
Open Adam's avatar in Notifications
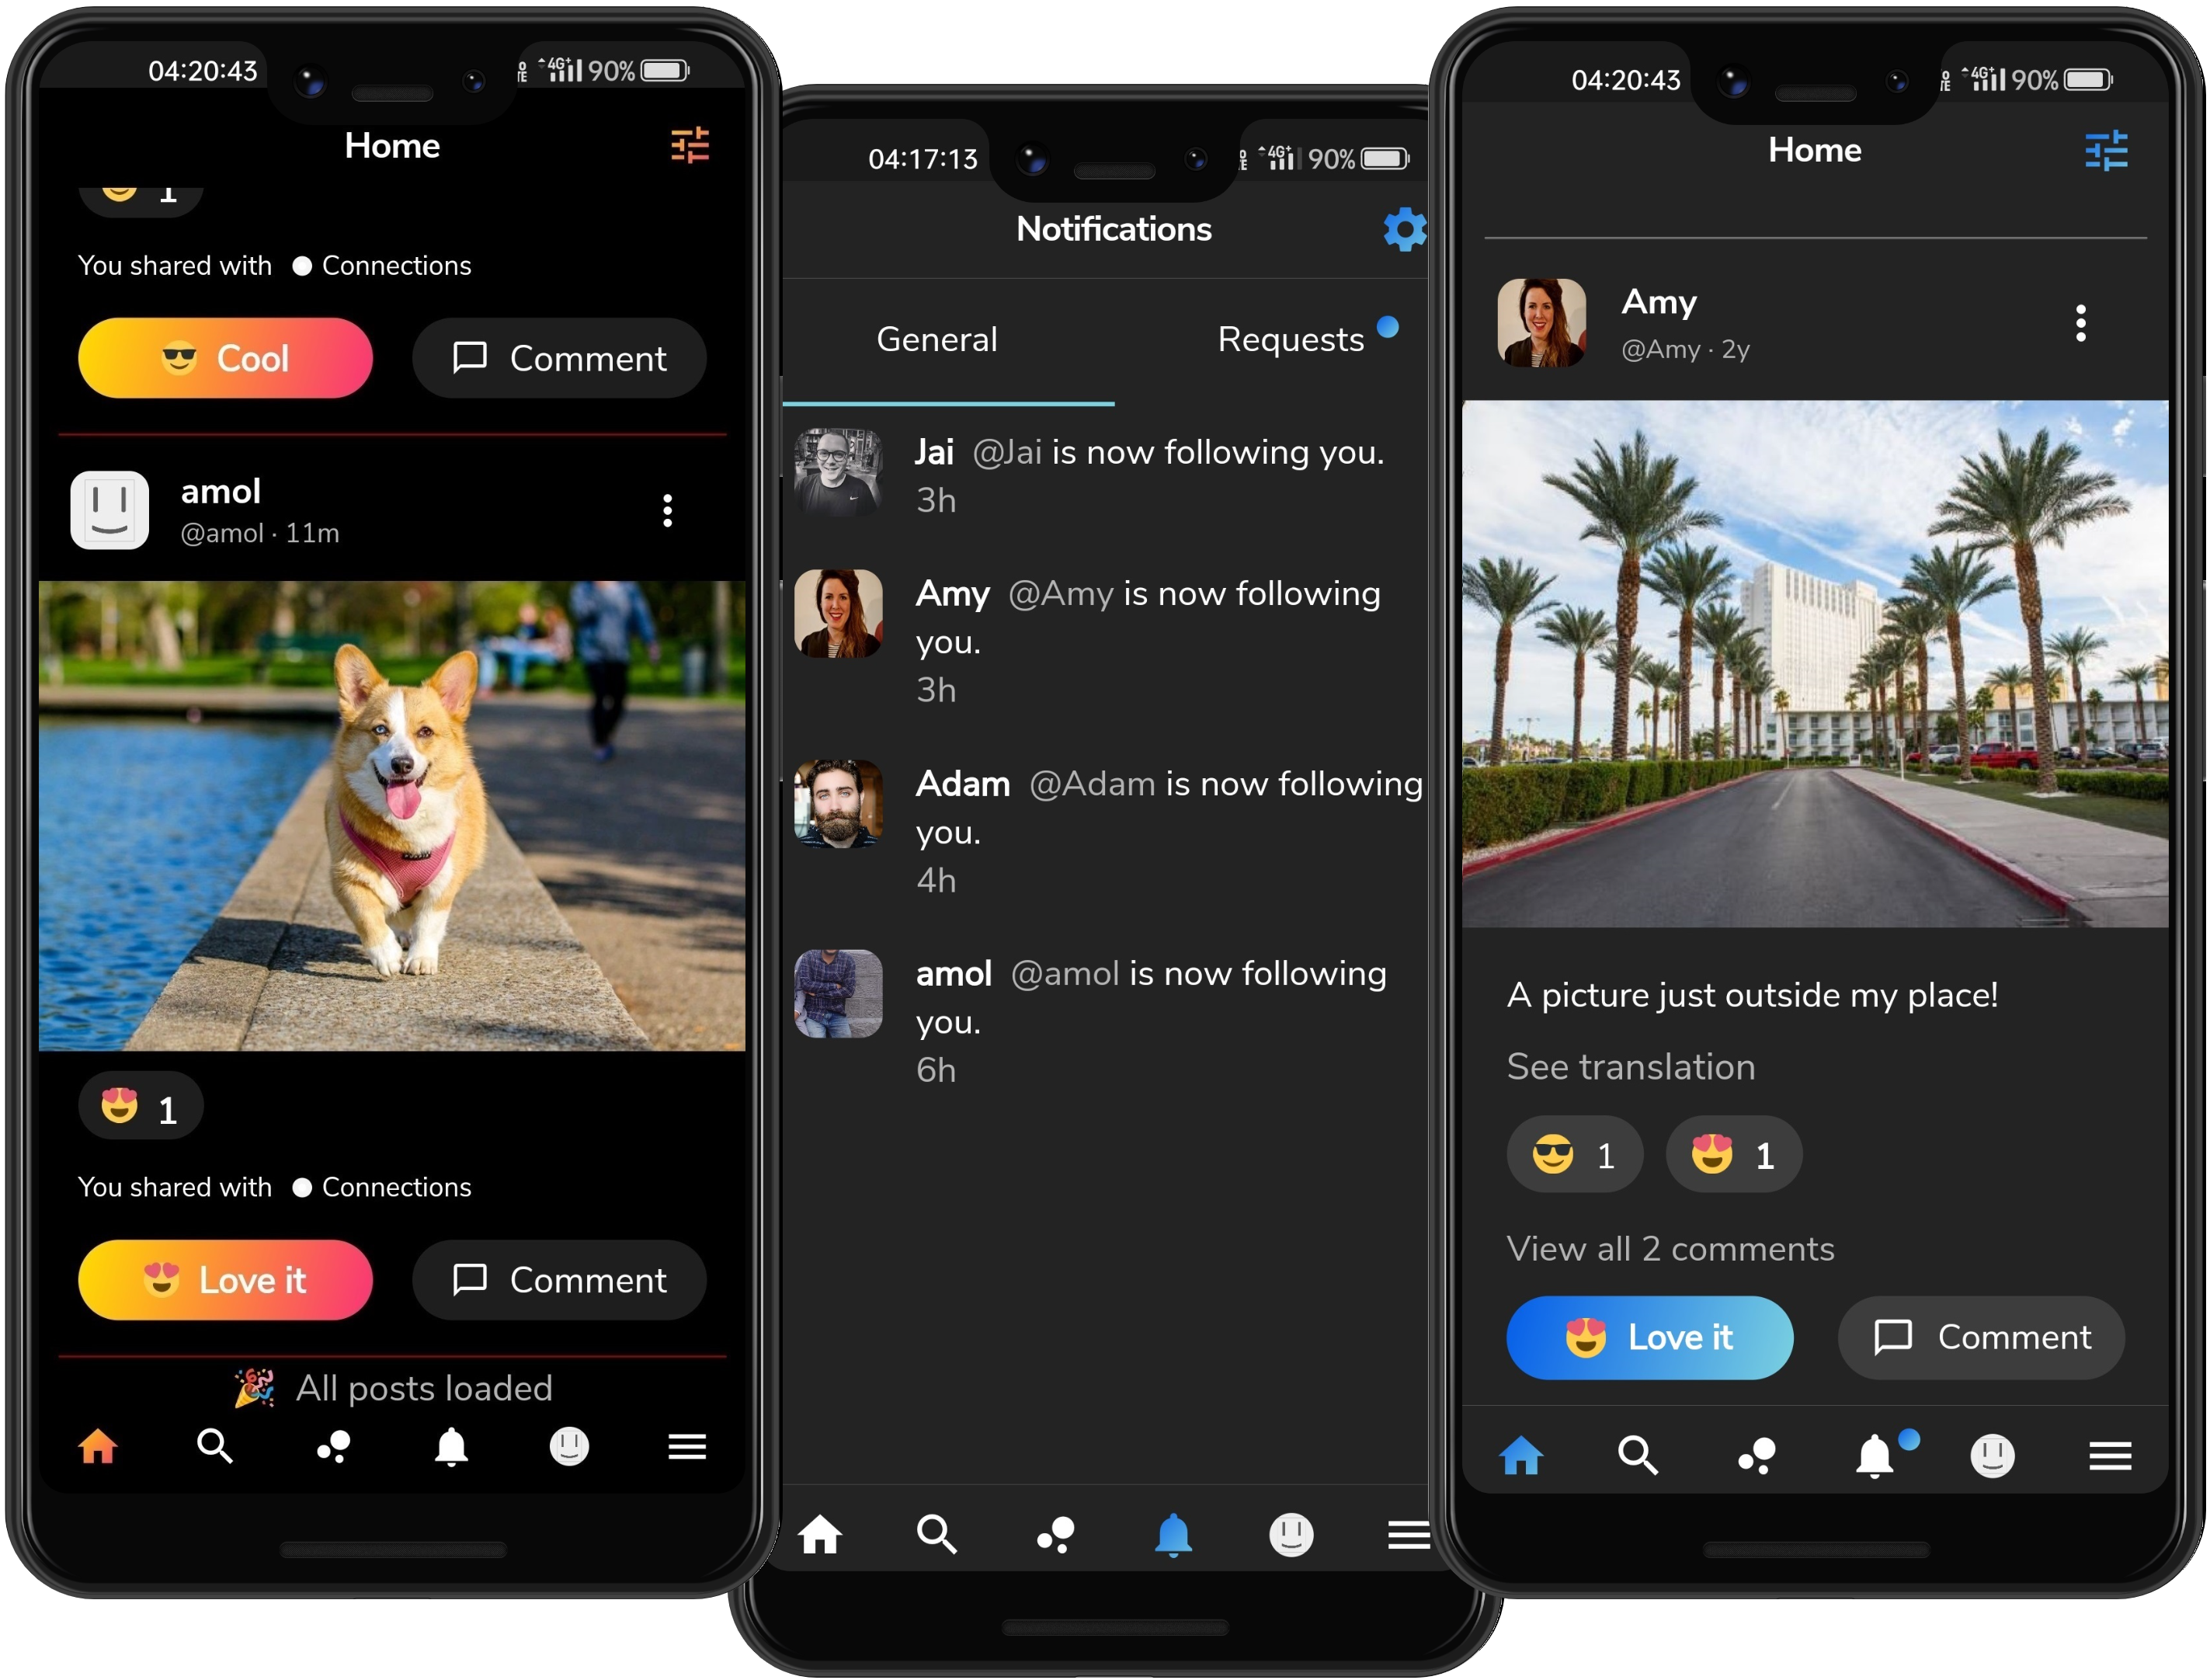[838, 804]
